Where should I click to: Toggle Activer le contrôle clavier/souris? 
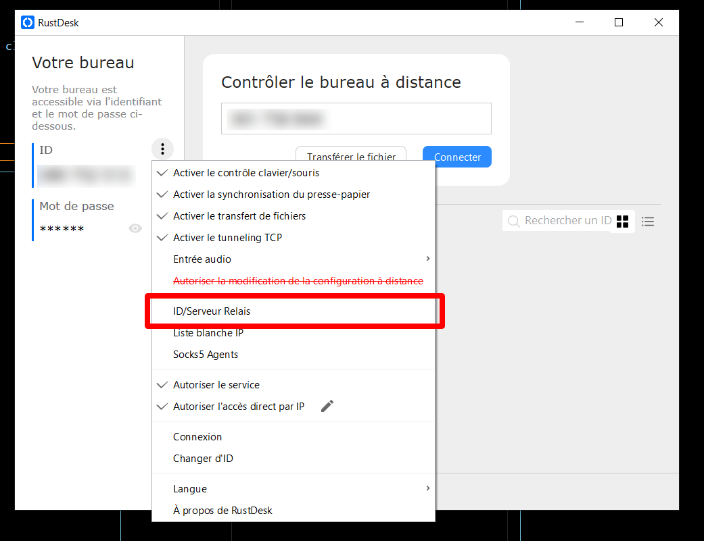(294, 173)
